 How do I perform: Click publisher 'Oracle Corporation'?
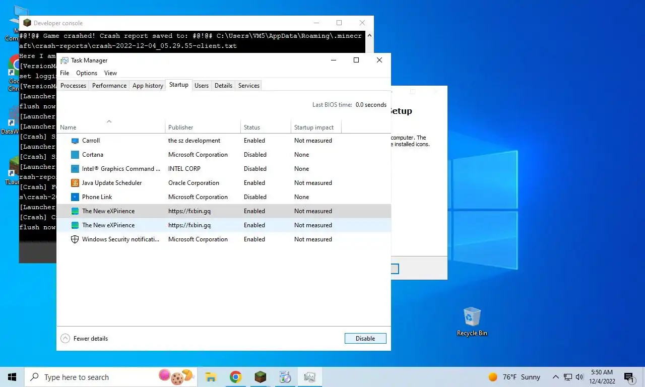(193, 183)
